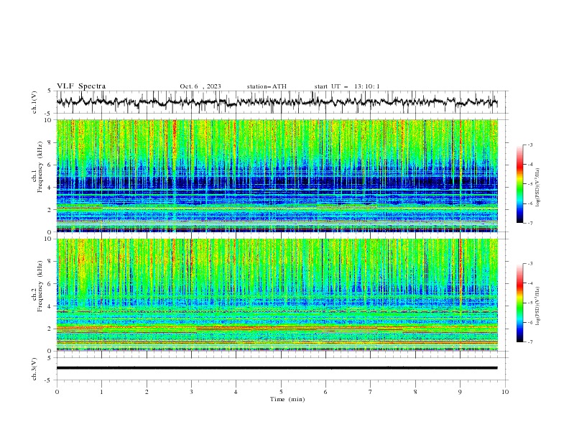Screen dimensions: 569x440
Task: Click the "-5" label on ch.2 colorbar
Action: coord(530,303)
